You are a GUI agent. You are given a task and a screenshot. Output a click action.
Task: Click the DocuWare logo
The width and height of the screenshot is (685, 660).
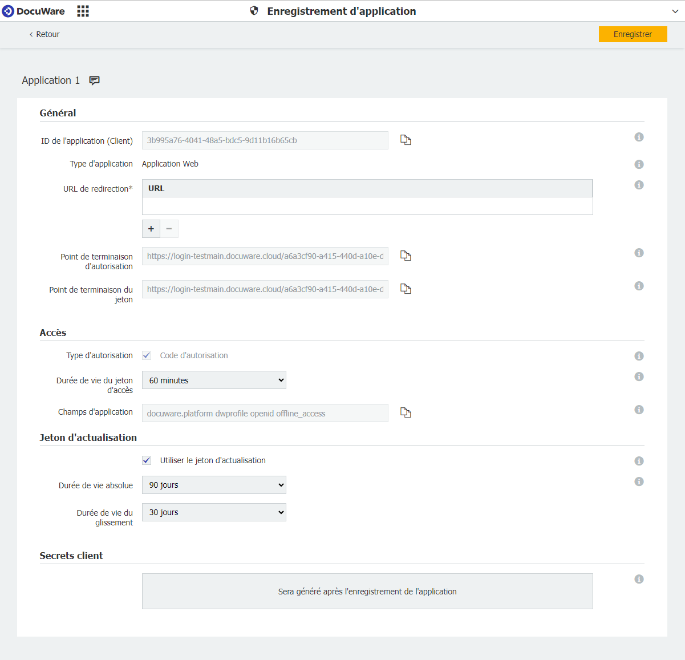(34, 11)
